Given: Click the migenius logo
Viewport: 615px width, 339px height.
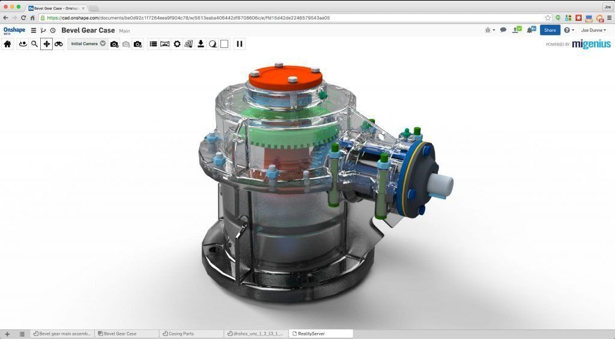Looking at the screenshot, I should point(592,44).
